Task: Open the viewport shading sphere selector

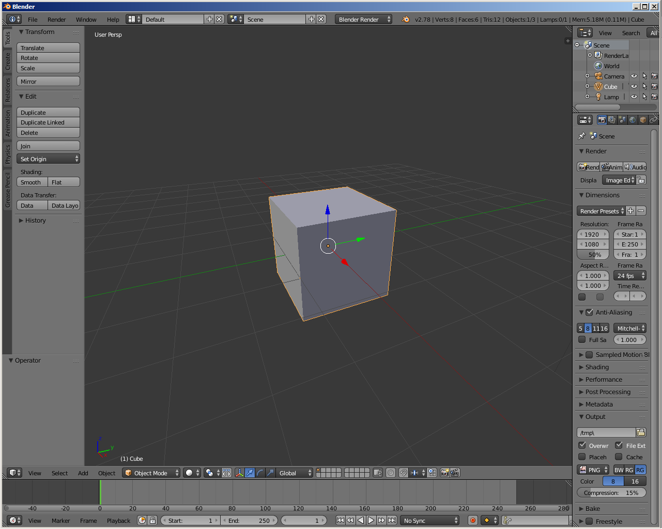Action: (x=192, y=473)
